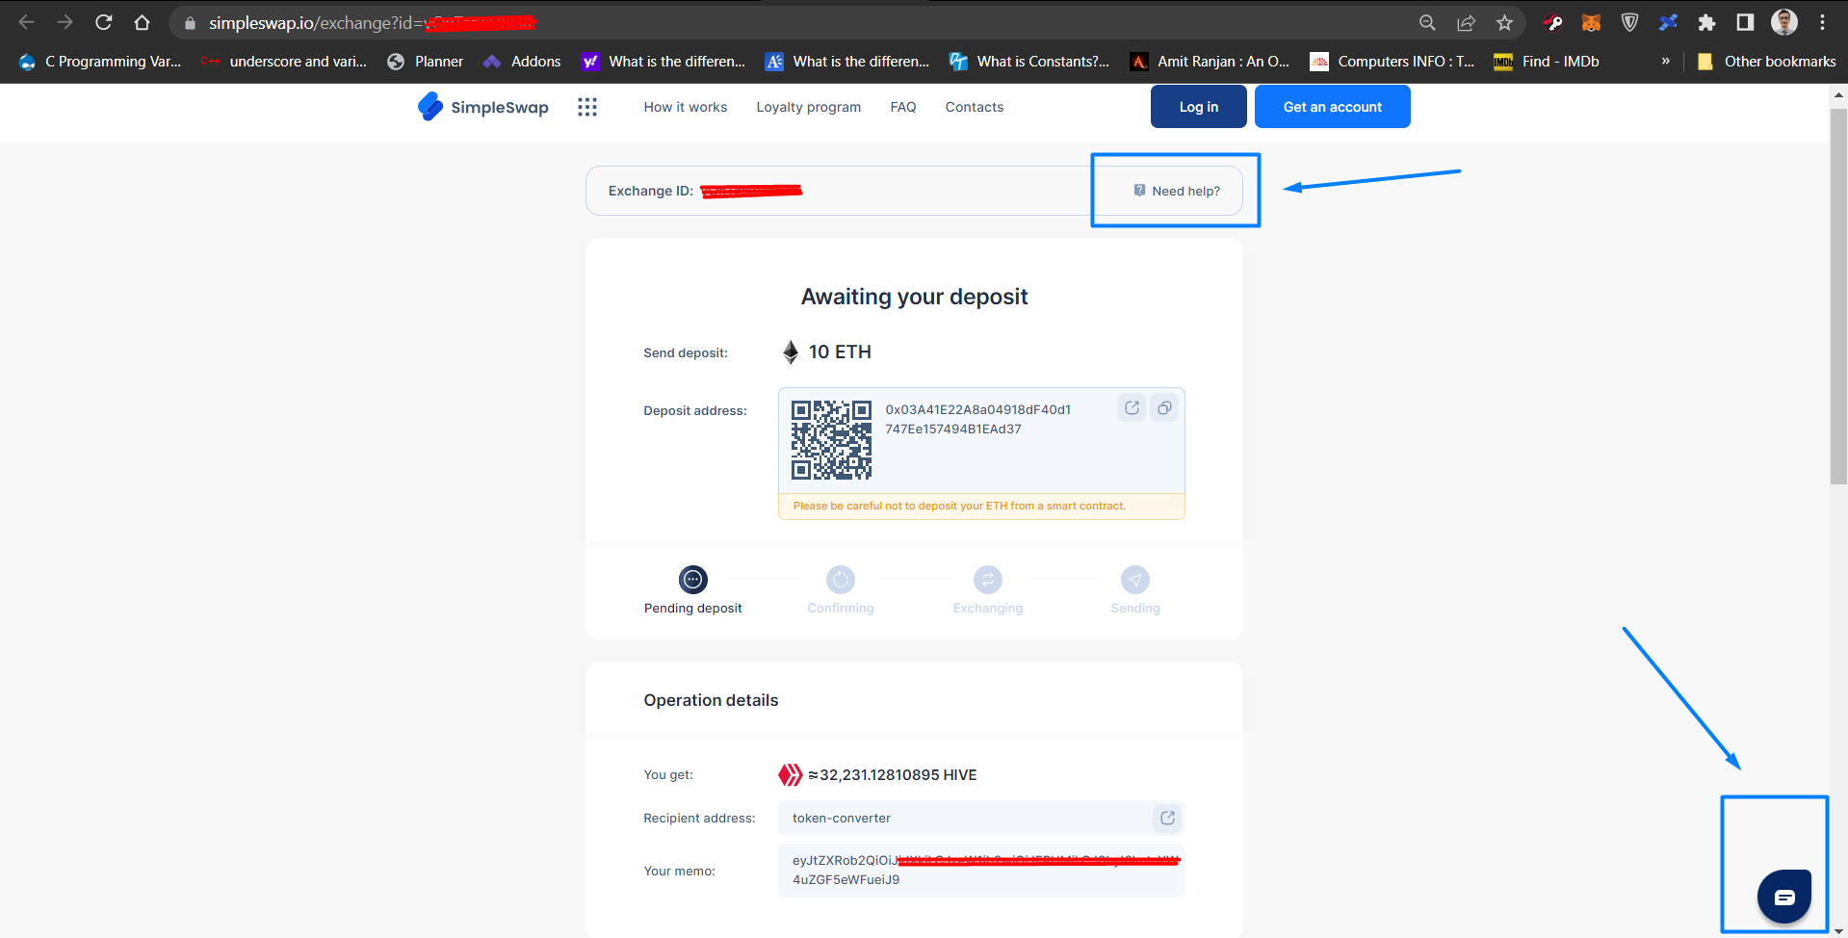Click the site lock icon in address bar
Viewport: 1848px width, 938px height.
[x=190, y=23]
